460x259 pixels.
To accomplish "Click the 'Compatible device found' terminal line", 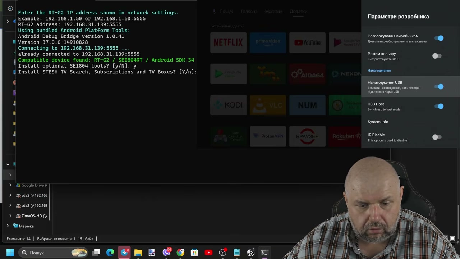I will (x=106, y=60).
